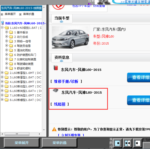Select '当前:东风汽车-风神L60-2015' tree root
The image size is (150, 149).
[26, 23]
